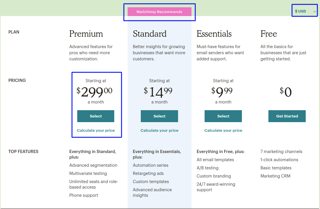Screen dimensions: 320x209
Task: Click Get Started on the Free plan
Action: (287, 116)
